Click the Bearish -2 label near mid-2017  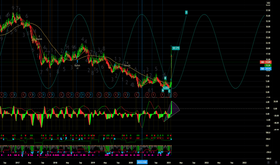[x=39, y=37]
